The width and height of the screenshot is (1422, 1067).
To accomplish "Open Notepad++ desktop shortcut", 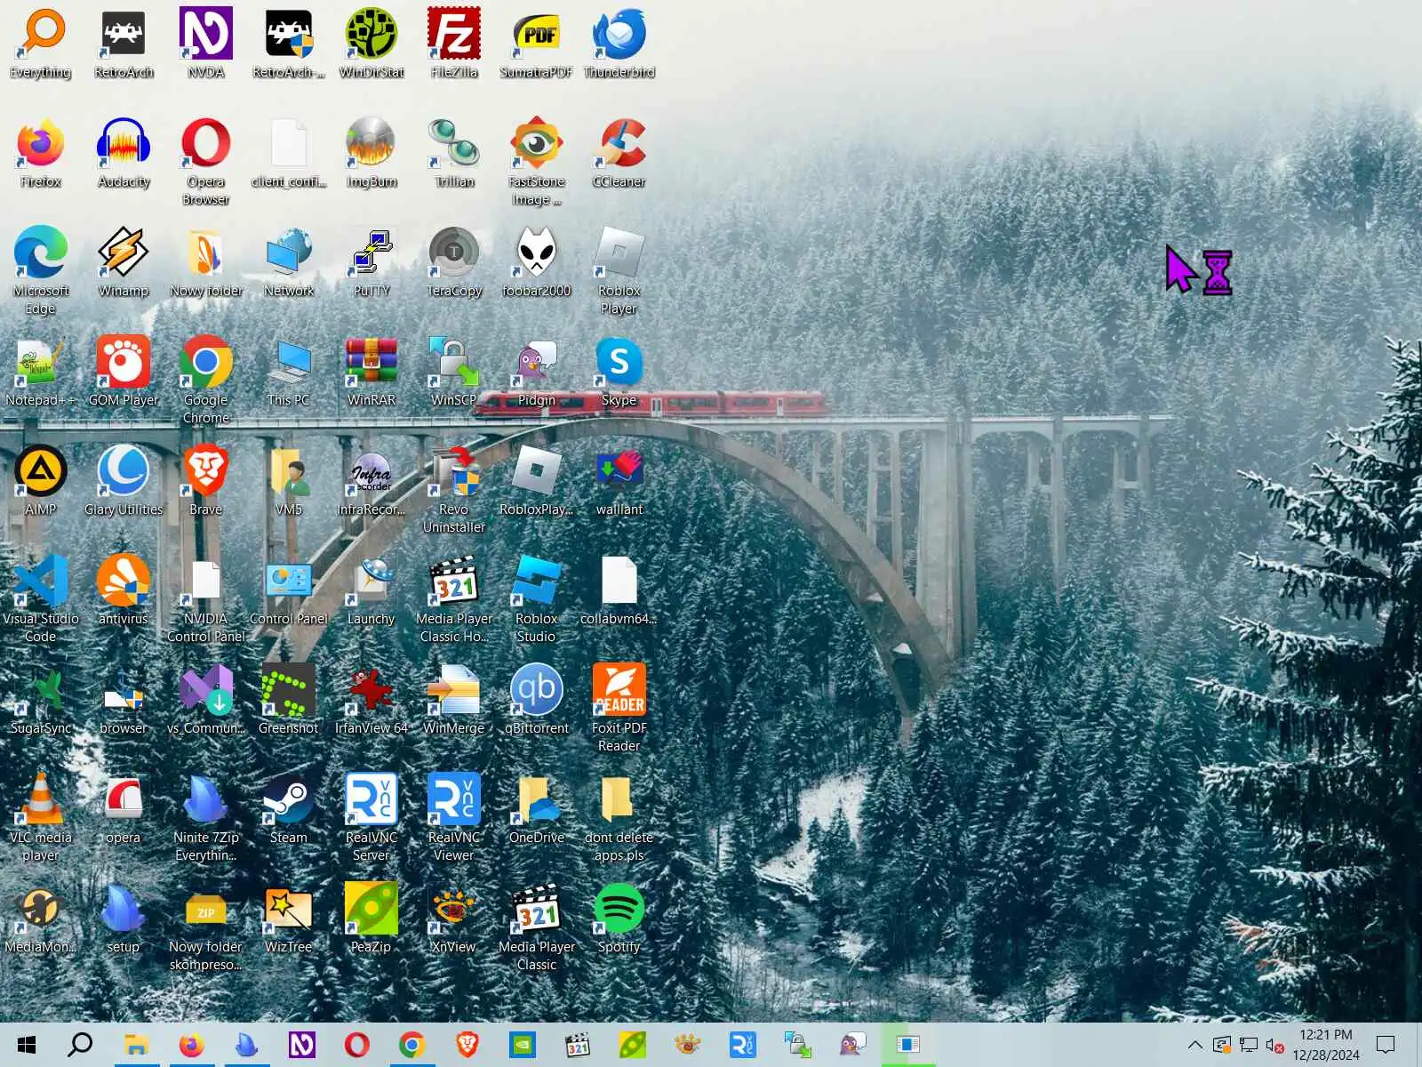I will 41,371.
